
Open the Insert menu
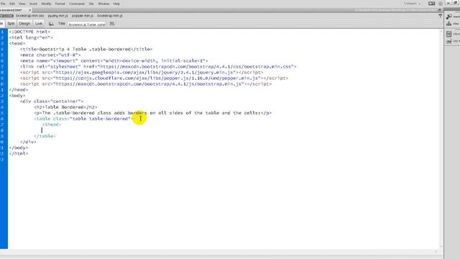pos(33,4)
